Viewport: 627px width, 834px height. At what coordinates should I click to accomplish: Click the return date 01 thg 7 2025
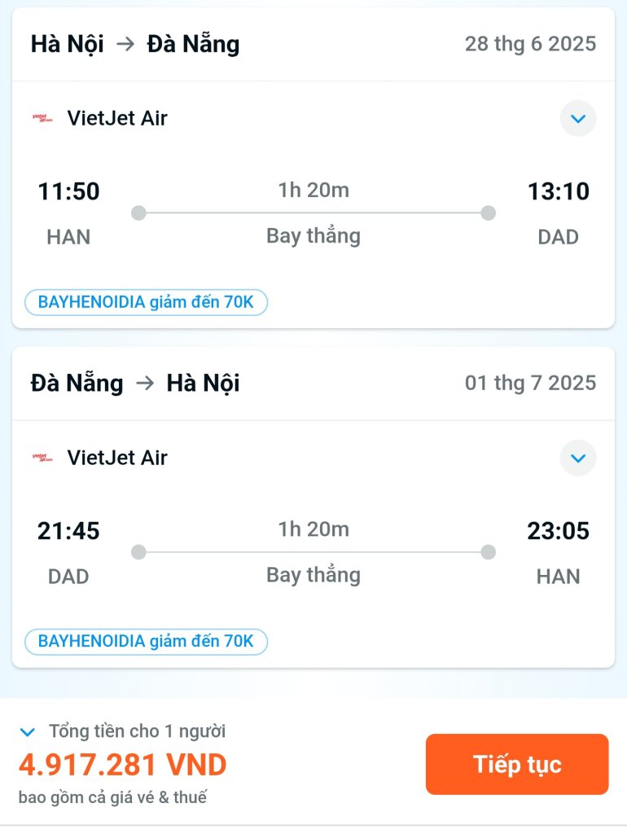531,383
